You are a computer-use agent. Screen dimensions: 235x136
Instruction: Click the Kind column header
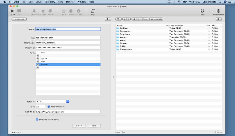pyautogui.click(x=214, y=25)
